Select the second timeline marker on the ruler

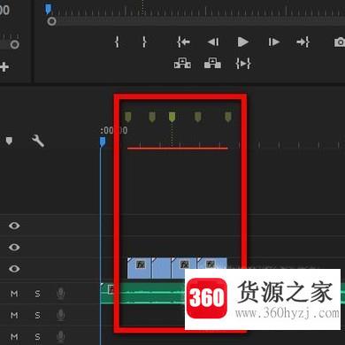(x=152, y=117)
